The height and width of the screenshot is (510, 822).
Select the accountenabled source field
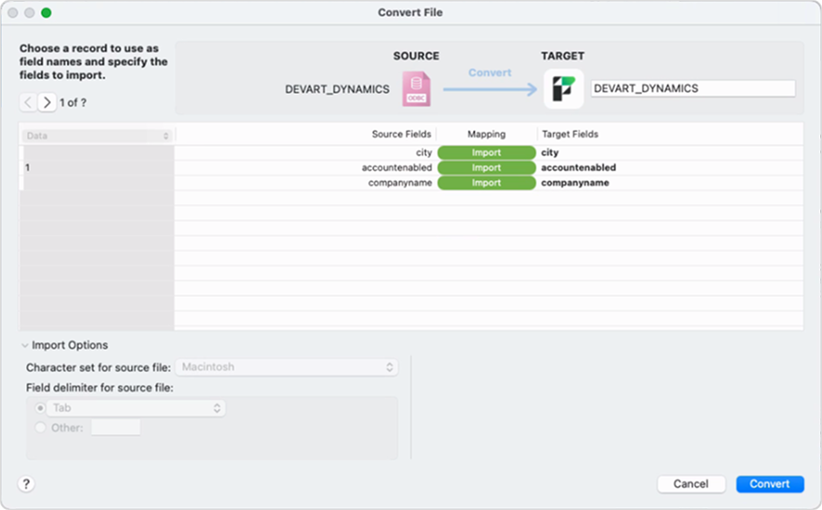[x=397, y=167]
